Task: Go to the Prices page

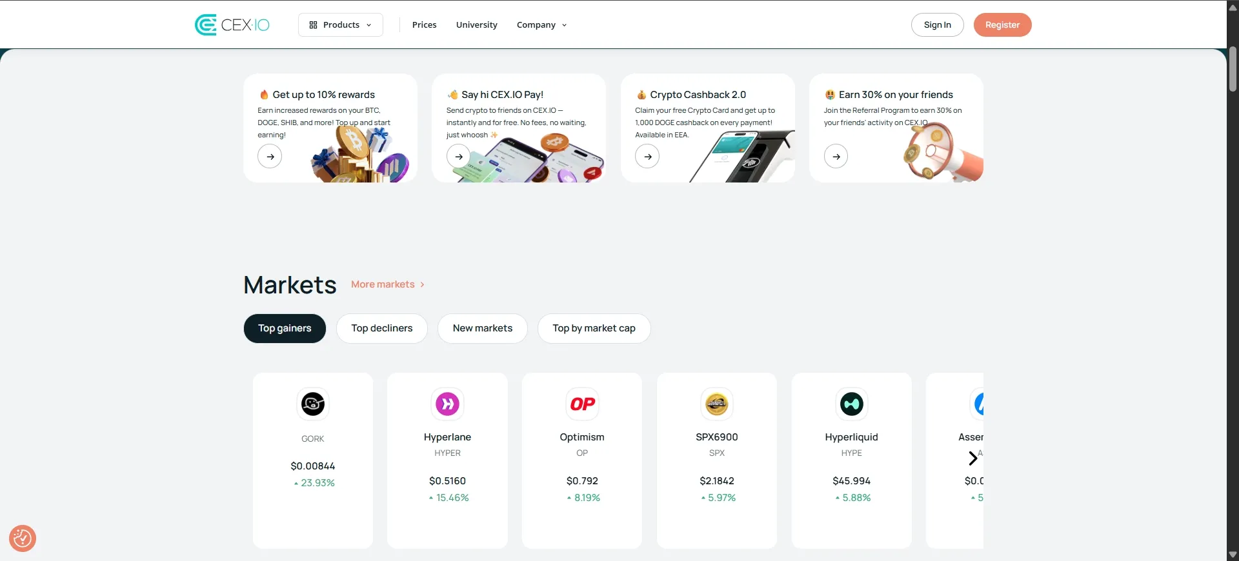Action: coord(424,25)
